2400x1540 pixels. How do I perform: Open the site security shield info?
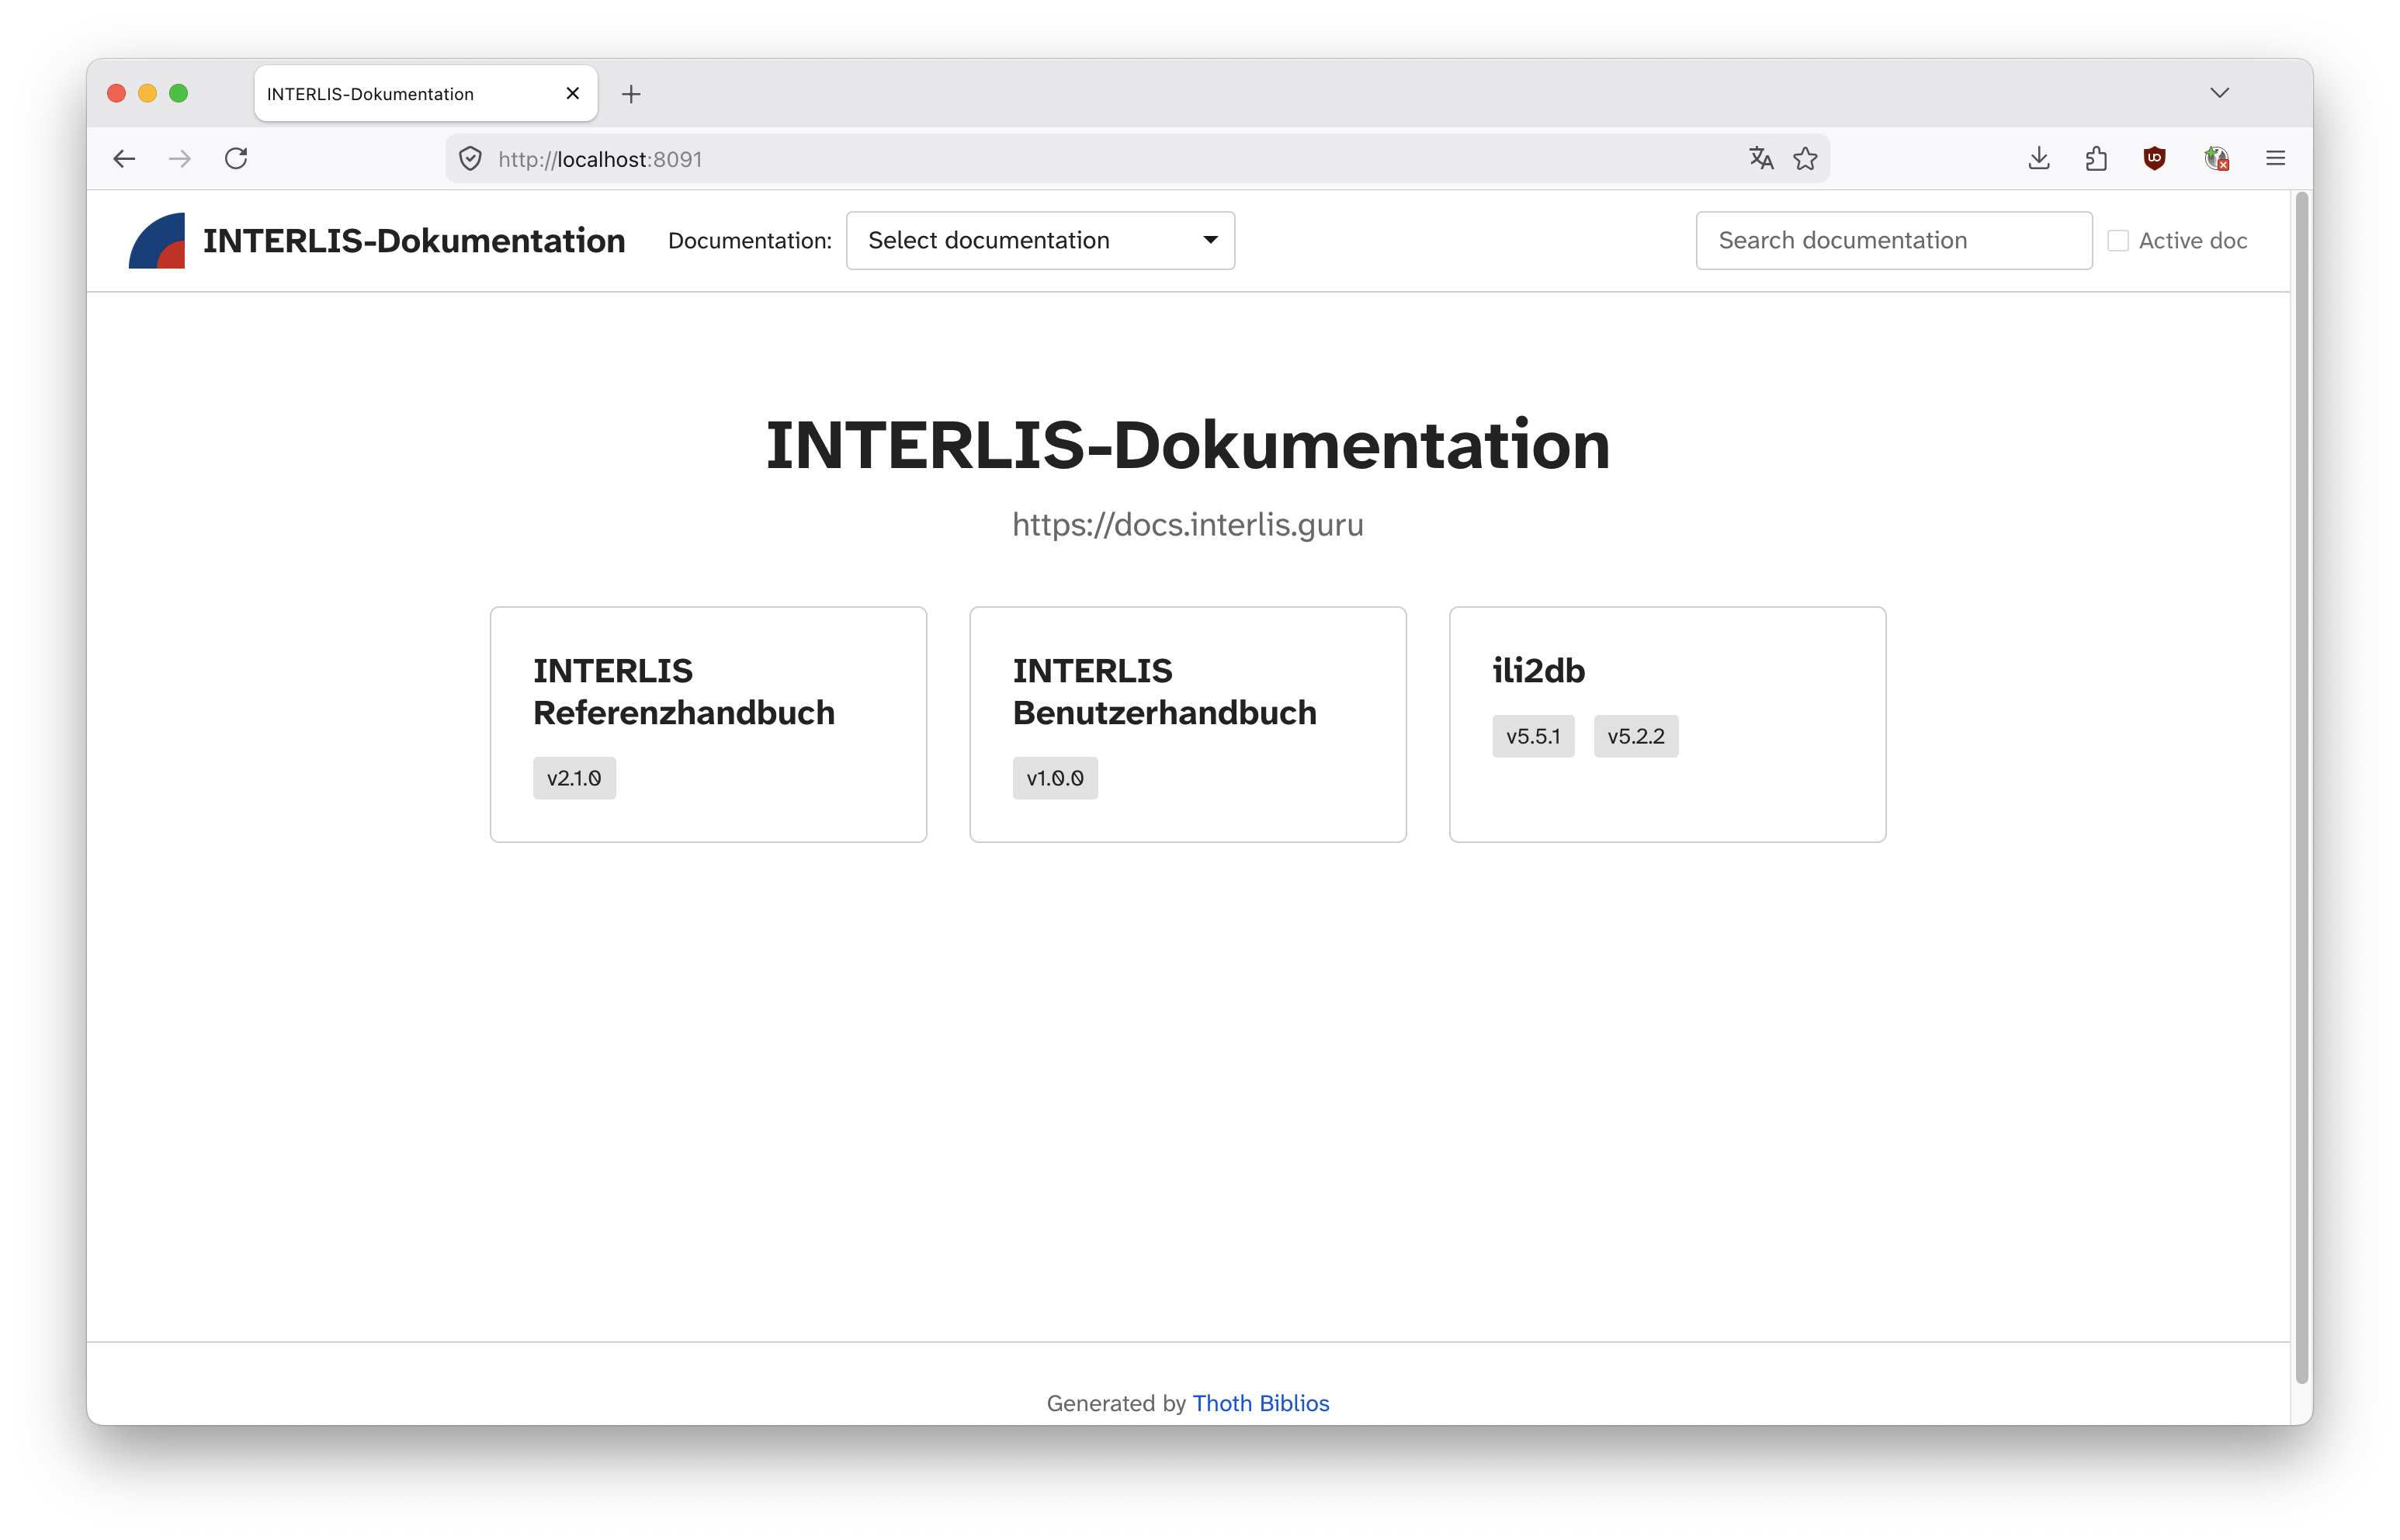(x=470, y=158)
